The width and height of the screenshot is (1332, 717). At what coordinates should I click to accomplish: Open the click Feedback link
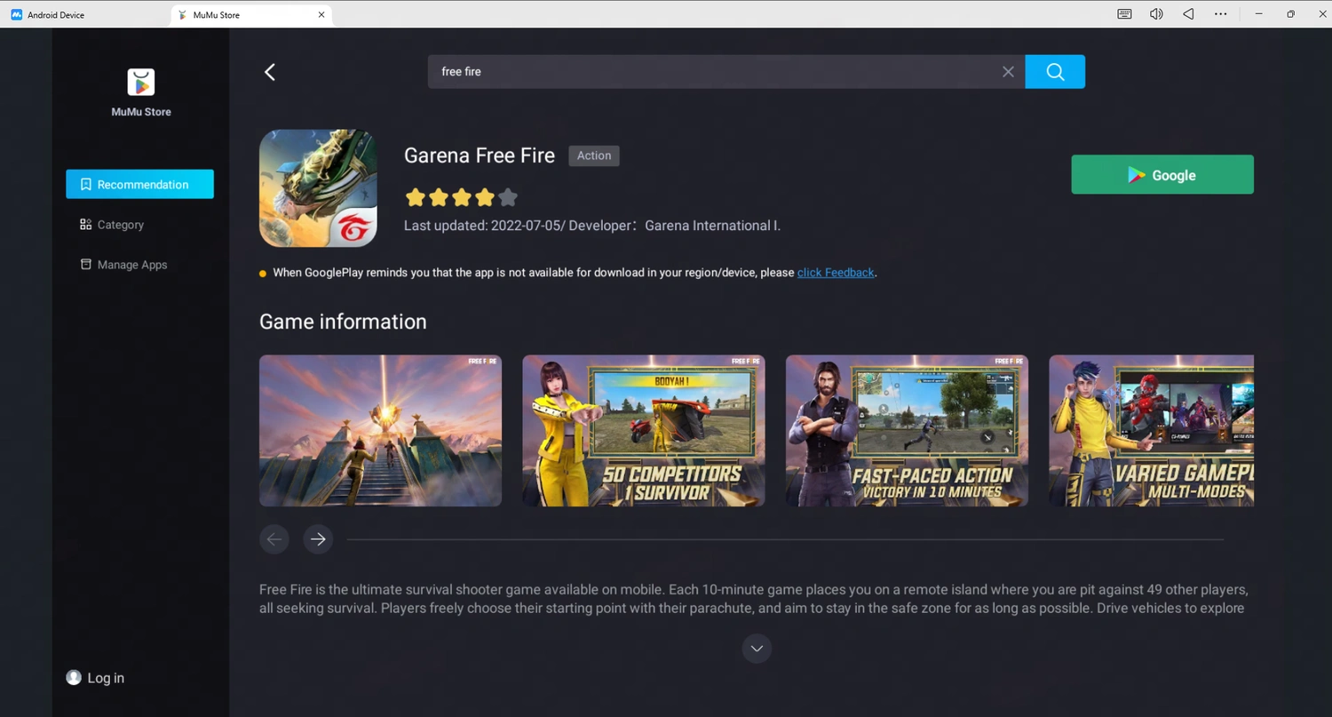click(835, 272)
